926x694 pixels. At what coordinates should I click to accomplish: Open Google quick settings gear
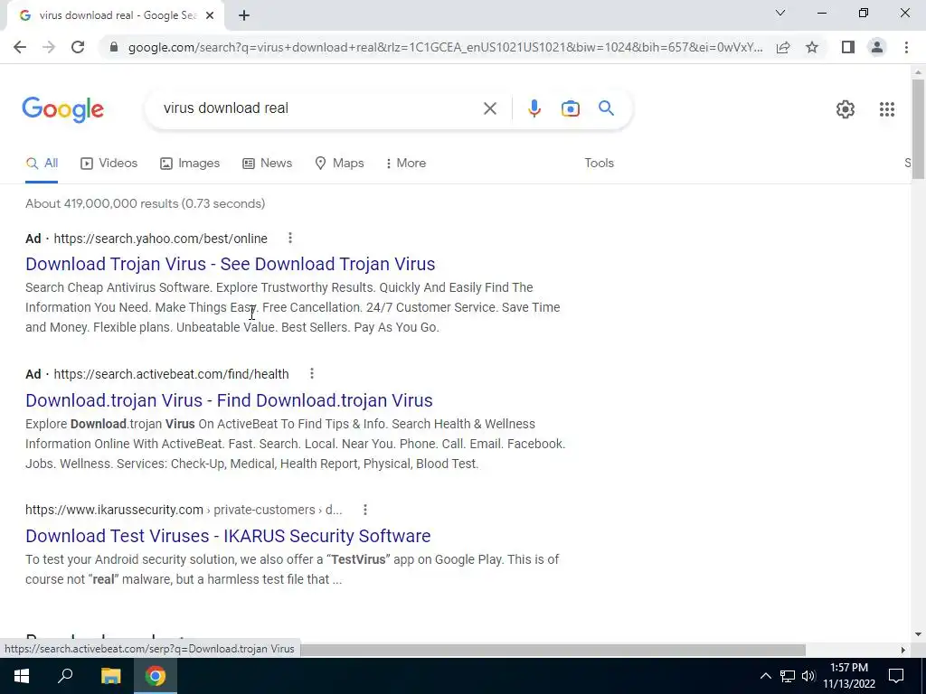click(846, 109)
